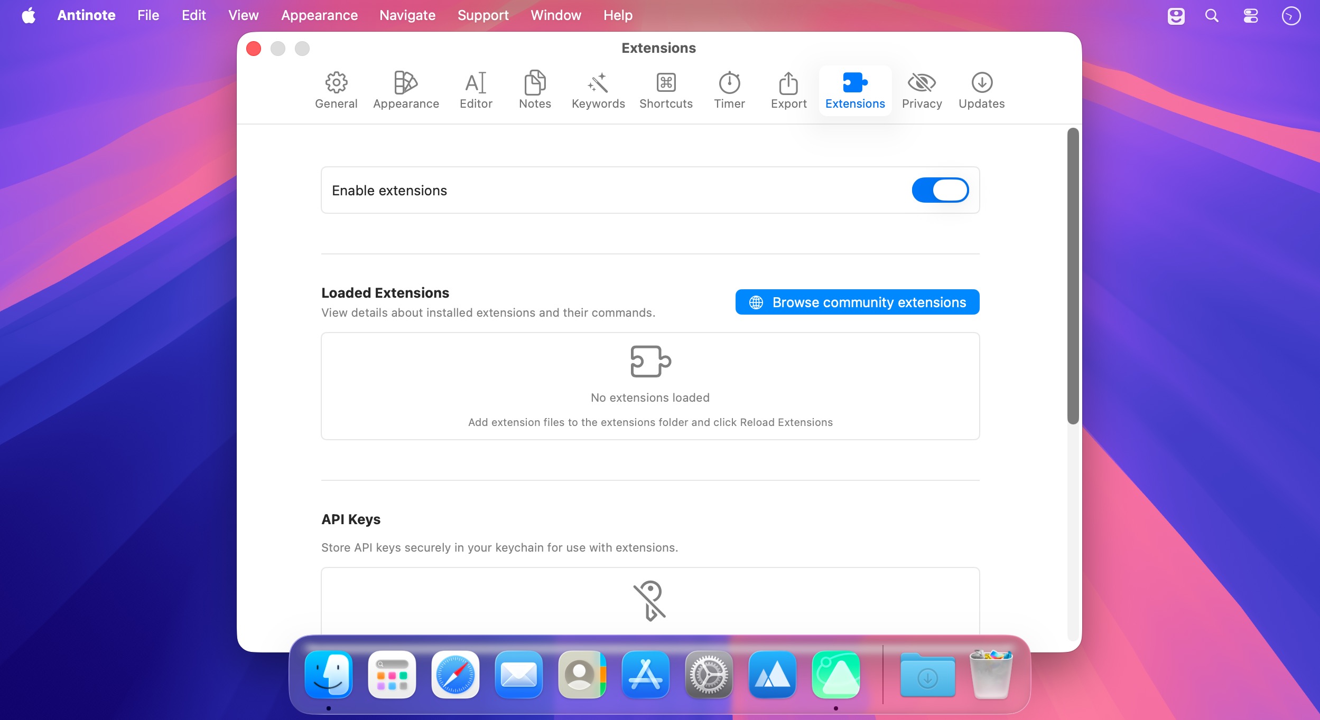
Task: Click the puzzle piece icon in empty extensions list
Action: click(650, 362)
